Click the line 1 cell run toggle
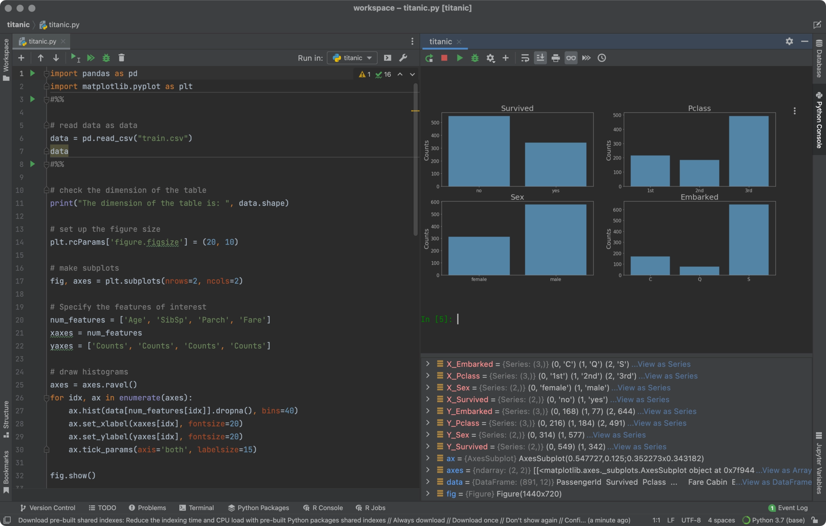 32,73
